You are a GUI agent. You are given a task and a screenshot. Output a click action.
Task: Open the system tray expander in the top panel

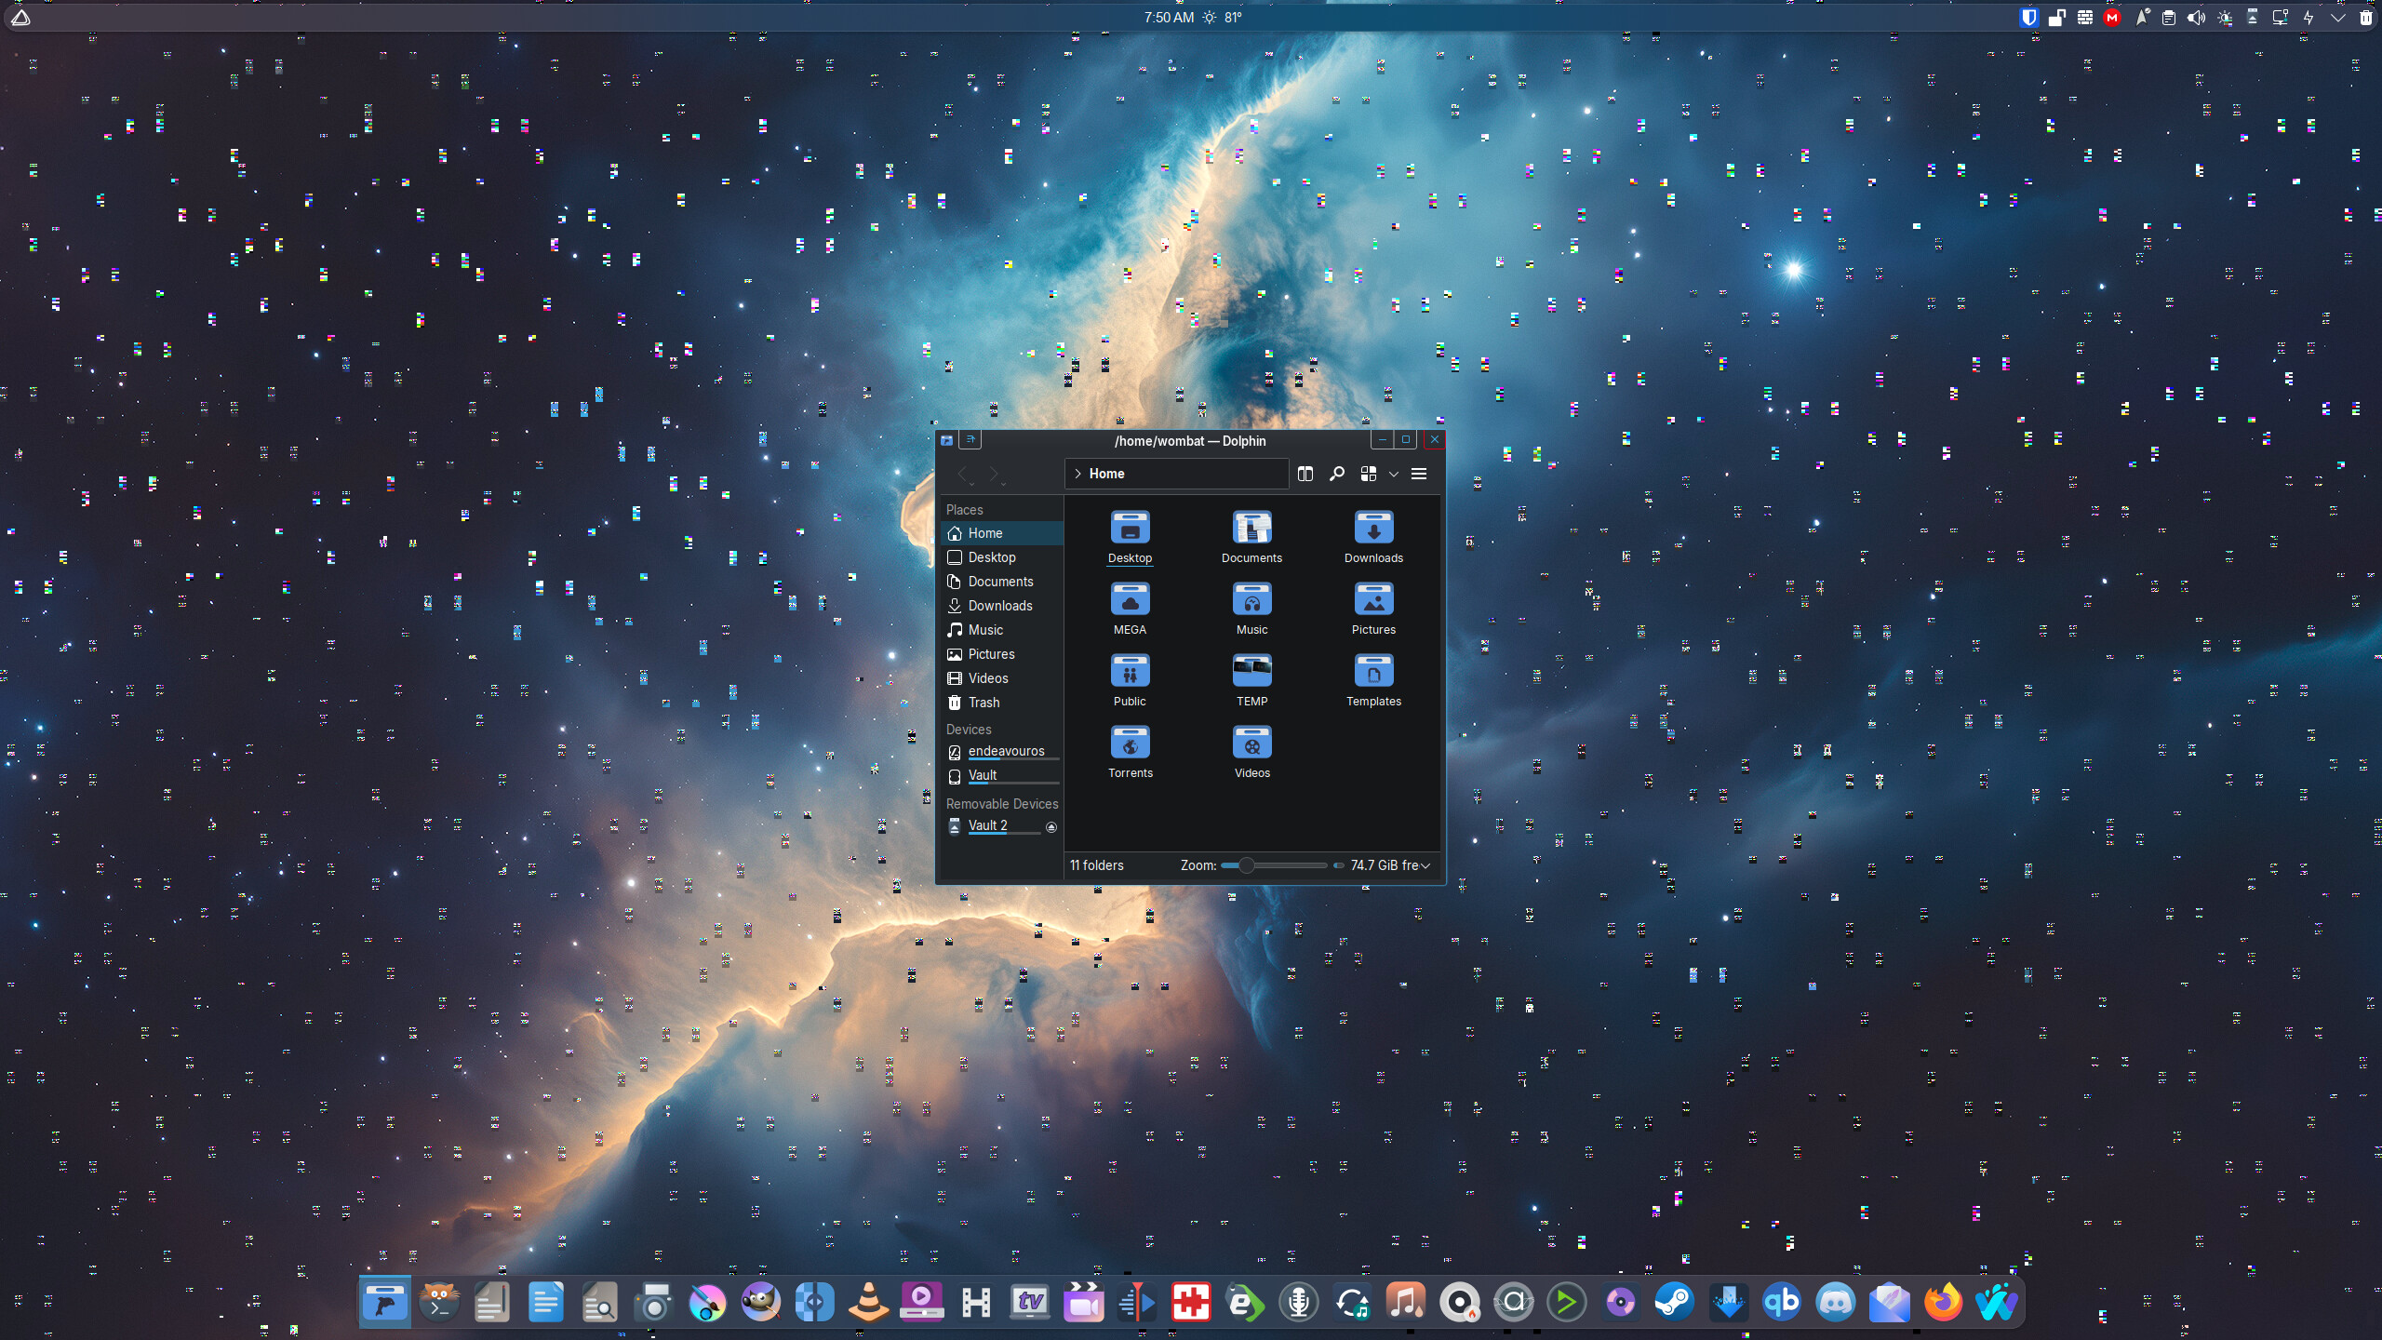pyautogui.click(x=2338, y=17)
